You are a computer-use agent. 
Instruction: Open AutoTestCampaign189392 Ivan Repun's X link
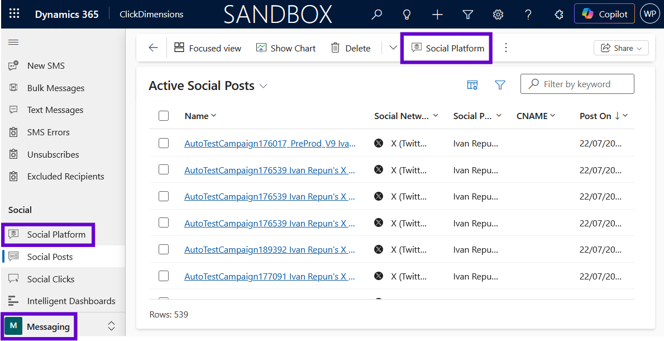tap(270, 250)
